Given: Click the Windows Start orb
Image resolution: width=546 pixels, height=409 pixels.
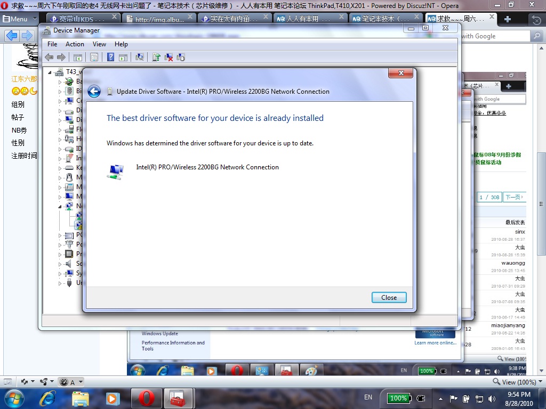Looking at the screenshot, I should (14, 398).
